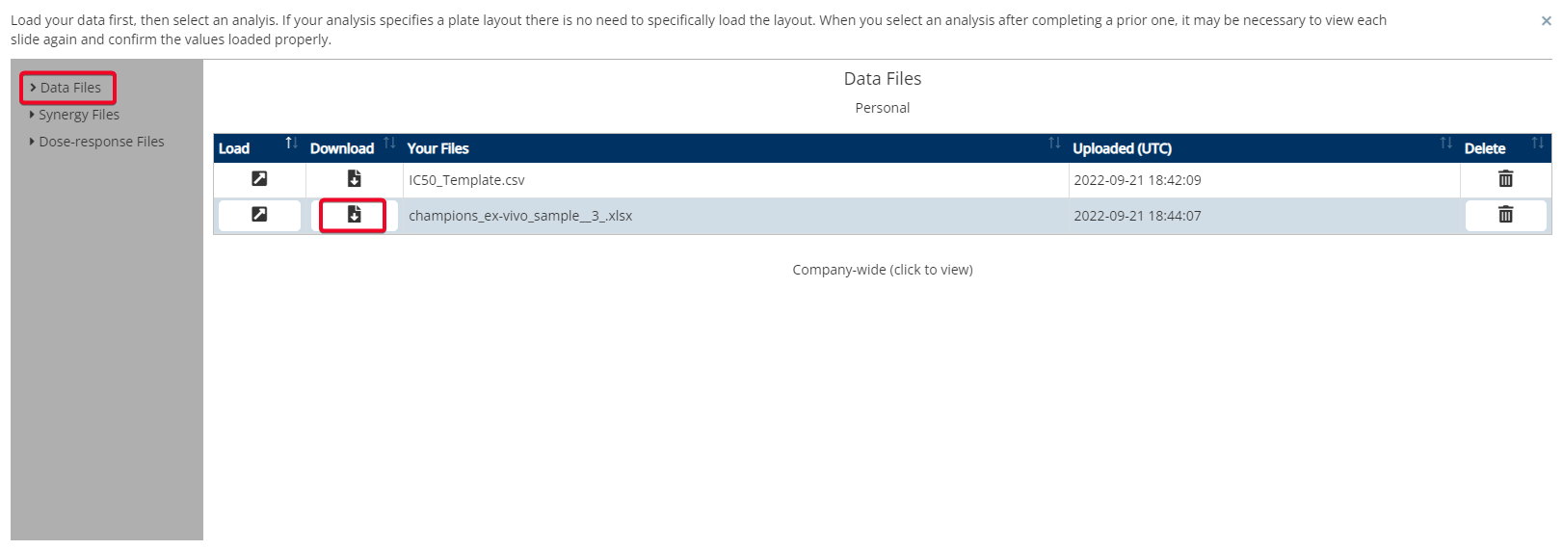The image size is (1563, 550).
Task: Delete the IC50_Template.csv file
Action: click(x=1505, y=179)
